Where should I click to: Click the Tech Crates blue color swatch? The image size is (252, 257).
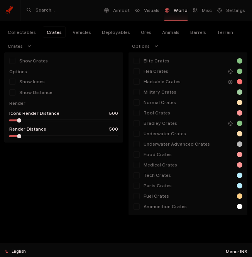pos(240,175)
